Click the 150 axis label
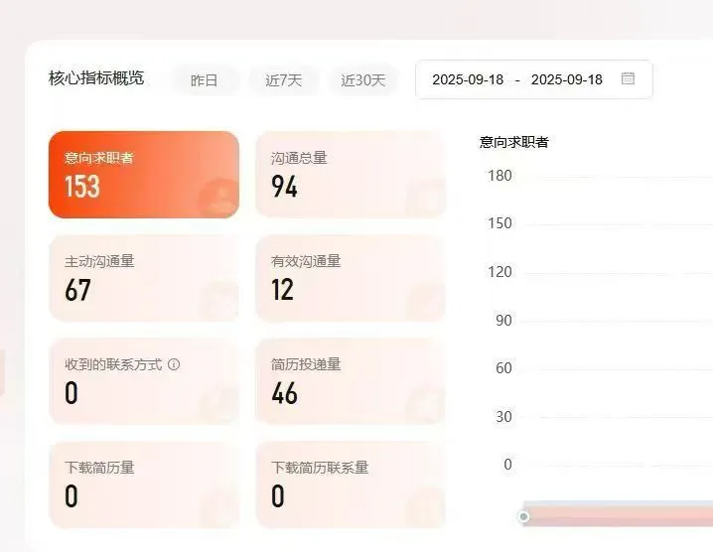 pos(499,223)
